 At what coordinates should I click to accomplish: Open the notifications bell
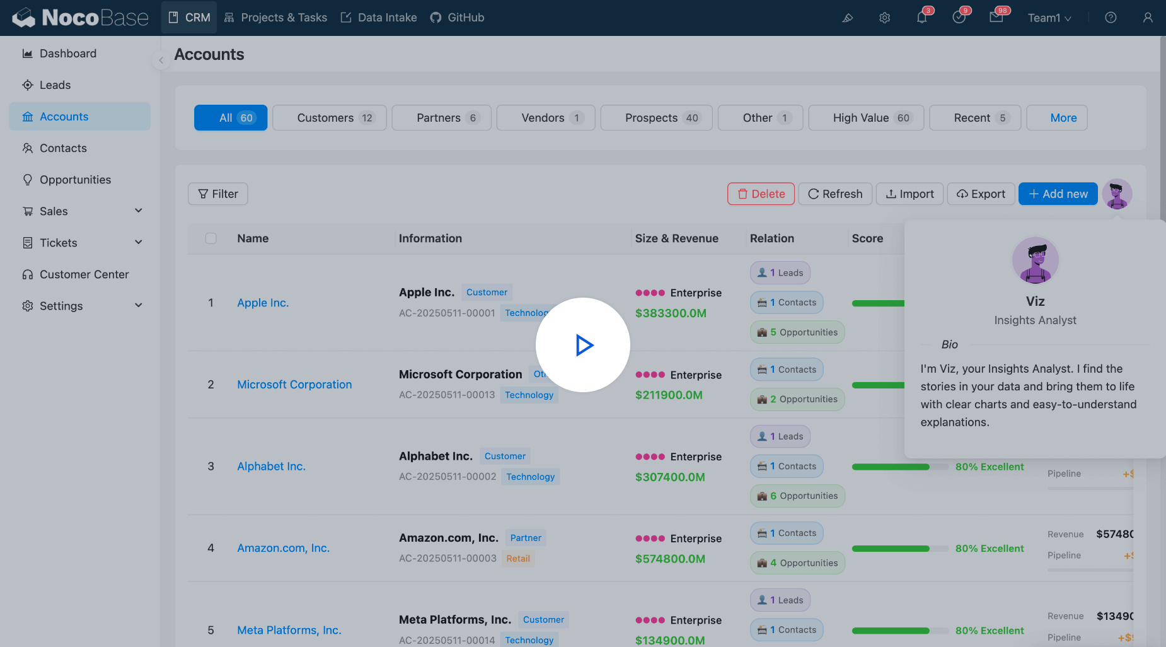921,18
